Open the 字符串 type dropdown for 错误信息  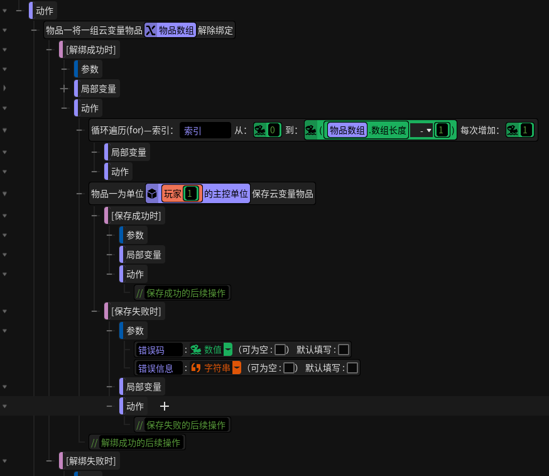[x=237, y=368]
